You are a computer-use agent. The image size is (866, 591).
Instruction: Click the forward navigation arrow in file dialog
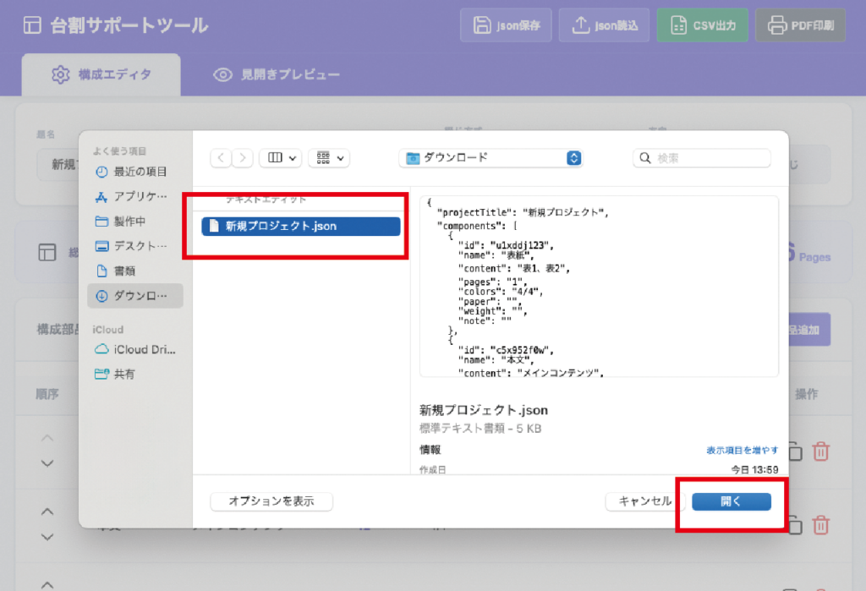click(x=244, y=158)
